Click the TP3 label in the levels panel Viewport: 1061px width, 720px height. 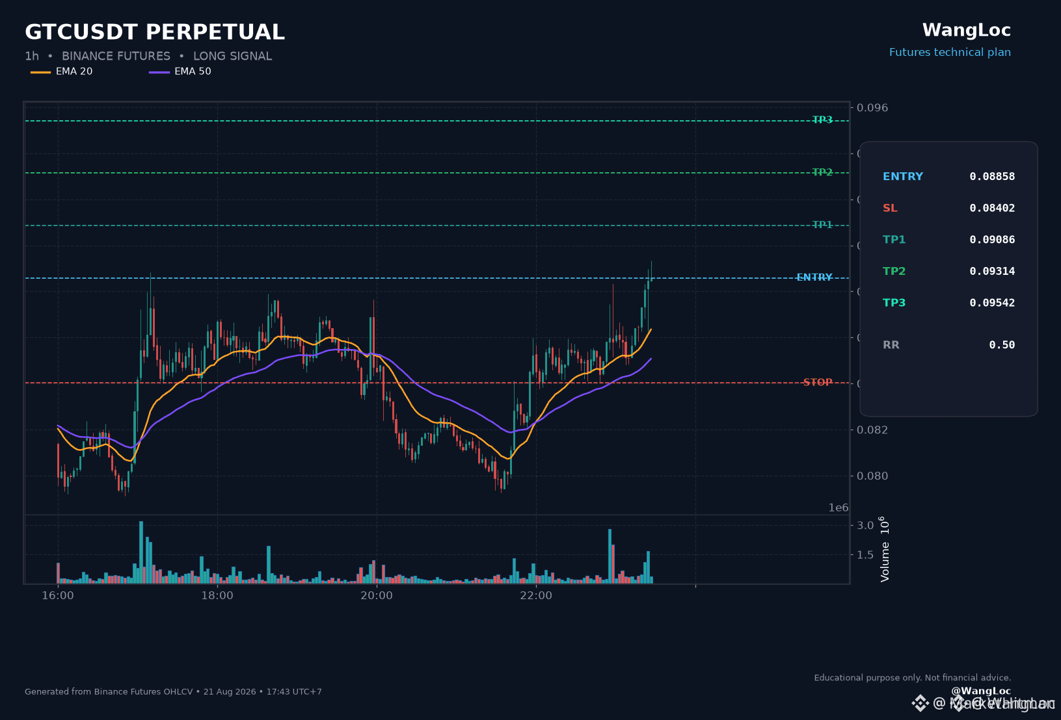point(894,303)
